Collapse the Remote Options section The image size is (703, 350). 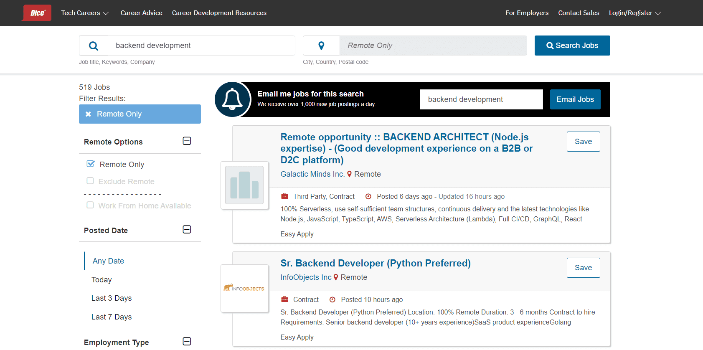[x=187, y=141]
